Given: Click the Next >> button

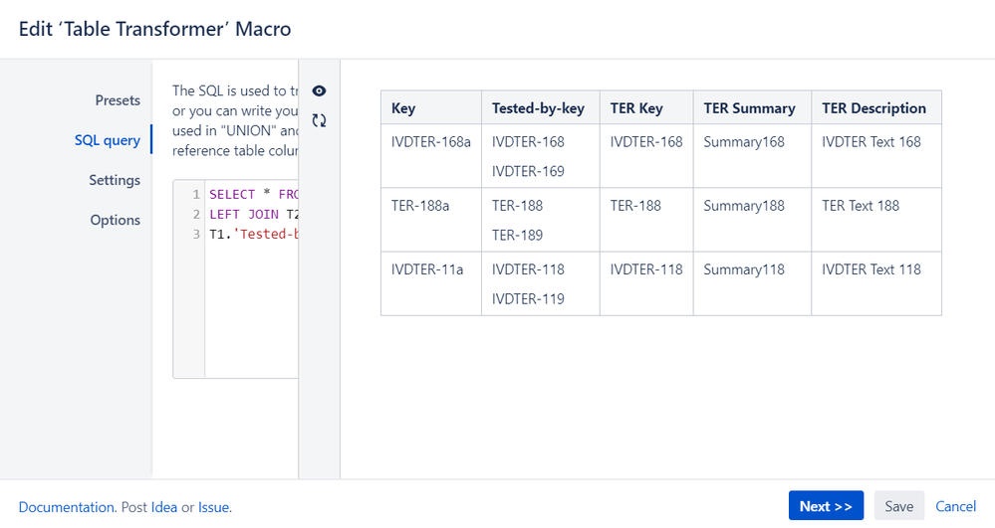Looking at the screenshot, I should click(826, 506).
